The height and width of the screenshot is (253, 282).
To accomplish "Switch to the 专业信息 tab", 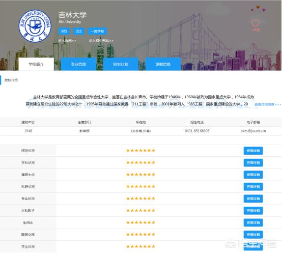I will click(78, 64).
